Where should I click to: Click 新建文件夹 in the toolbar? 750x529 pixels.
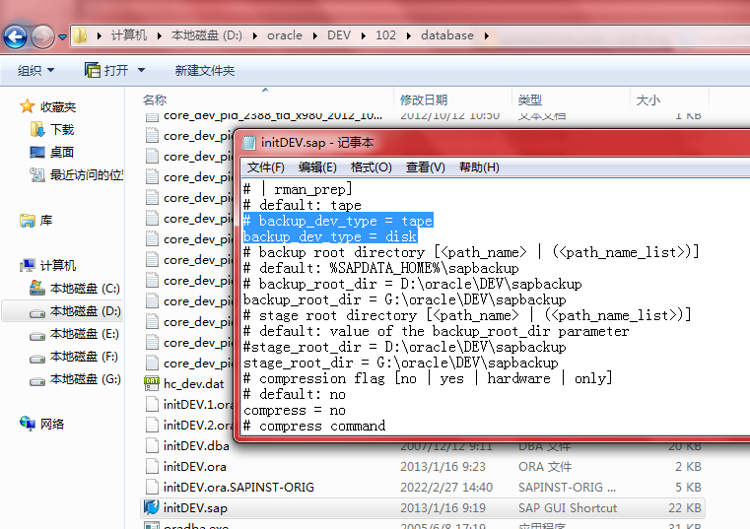(x=205, y=71)
